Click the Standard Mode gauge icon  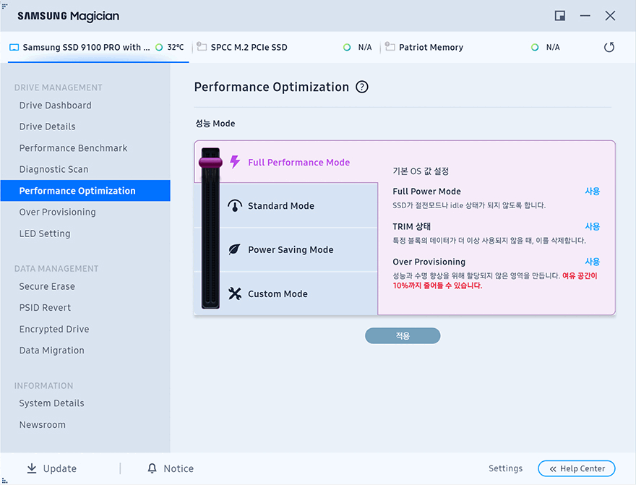235,205
